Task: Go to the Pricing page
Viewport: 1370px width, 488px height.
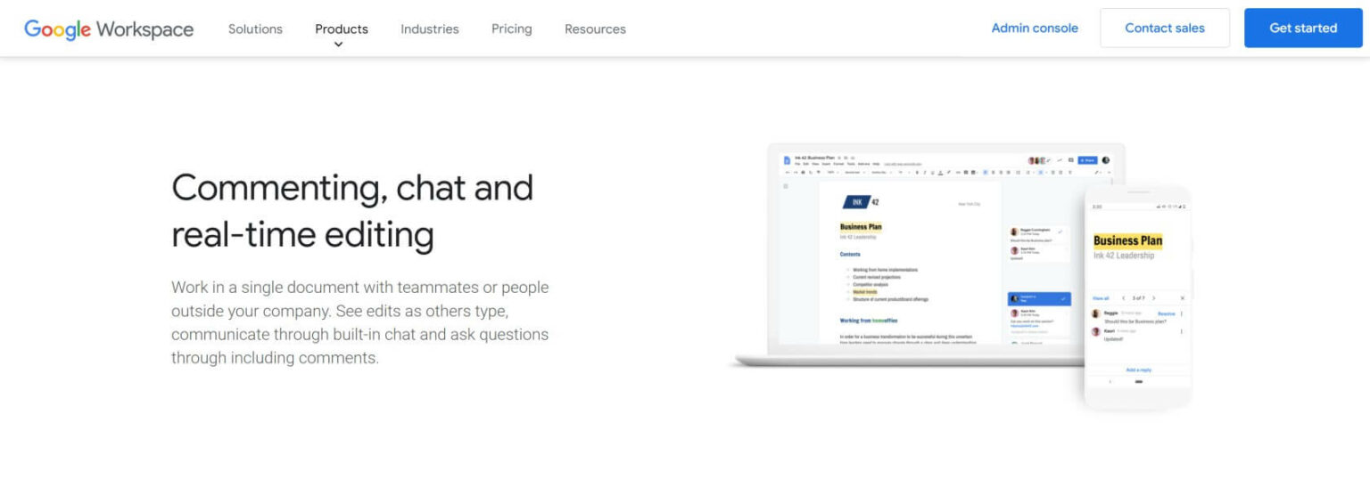Action: (x=511, y=28)
